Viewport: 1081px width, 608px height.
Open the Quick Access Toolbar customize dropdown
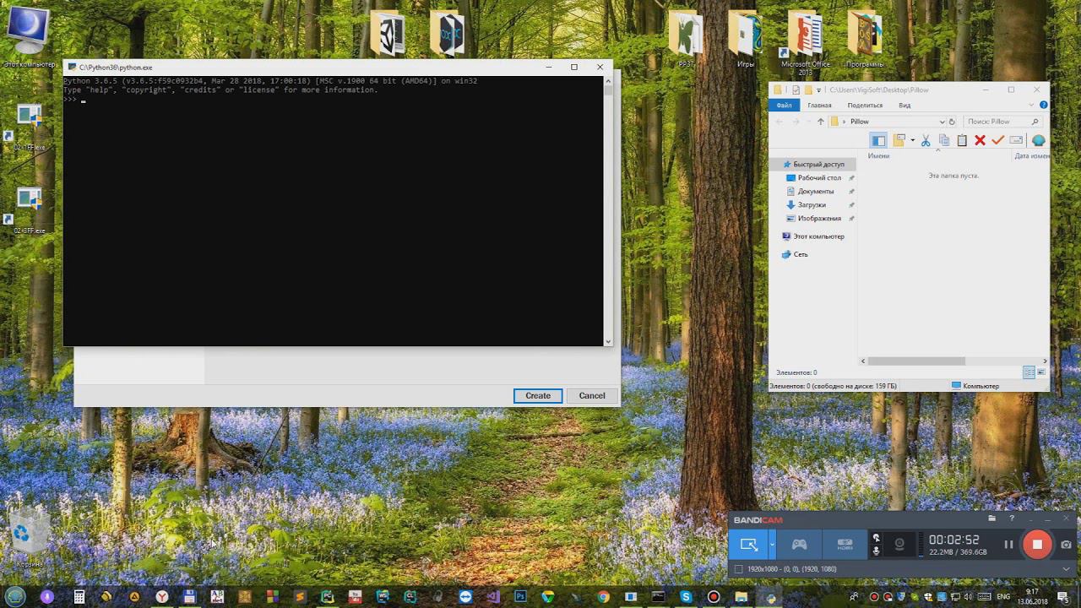[x=818, y=90]
